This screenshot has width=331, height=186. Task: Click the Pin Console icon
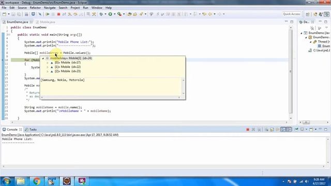click(x=296, y=130)
